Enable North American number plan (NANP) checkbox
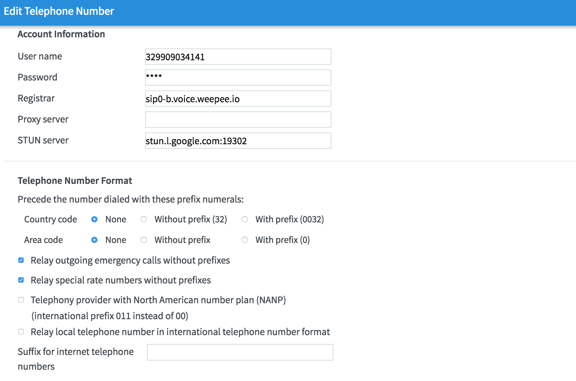Viewport: 576px width, 381px height. point(21,300)
